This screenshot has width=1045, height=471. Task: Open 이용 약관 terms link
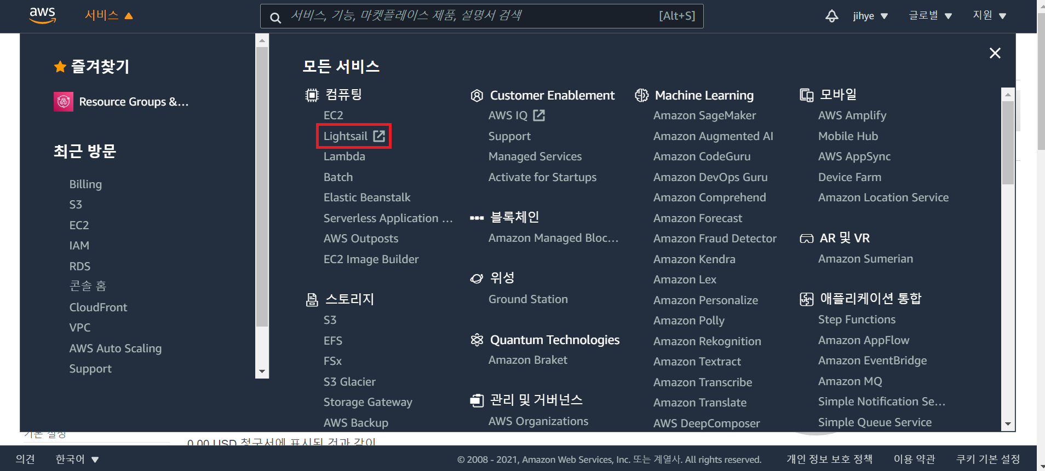pyautogui.click(x=914, y=460)
